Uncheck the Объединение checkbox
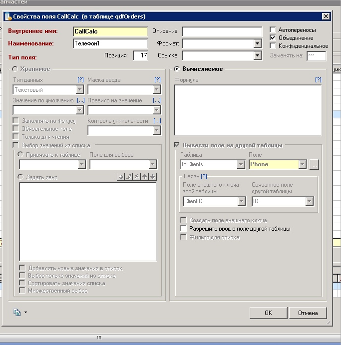341x345 pixels. click(273, 38)
